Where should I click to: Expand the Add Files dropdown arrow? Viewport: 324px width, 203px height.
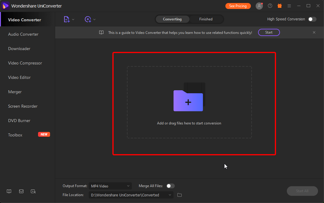coord(73,19)
